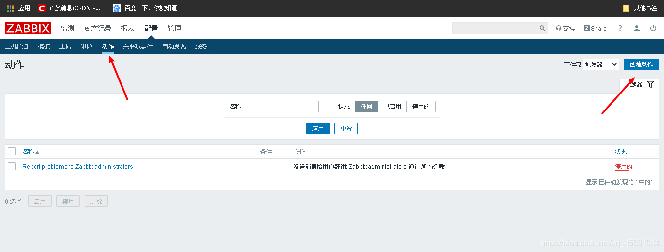
Task: Click the 创建动作 button
Action: pyautogui.click(x=642, y=64)
